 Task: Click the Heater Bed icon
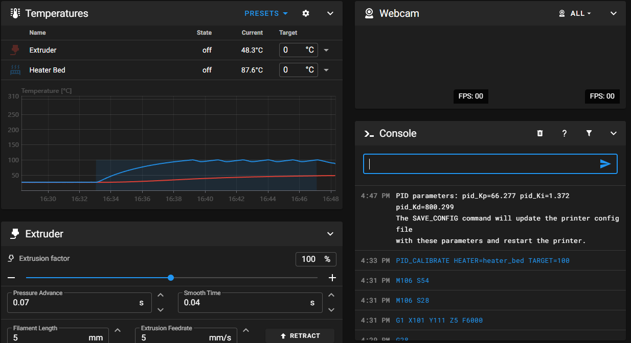point(15,70)
